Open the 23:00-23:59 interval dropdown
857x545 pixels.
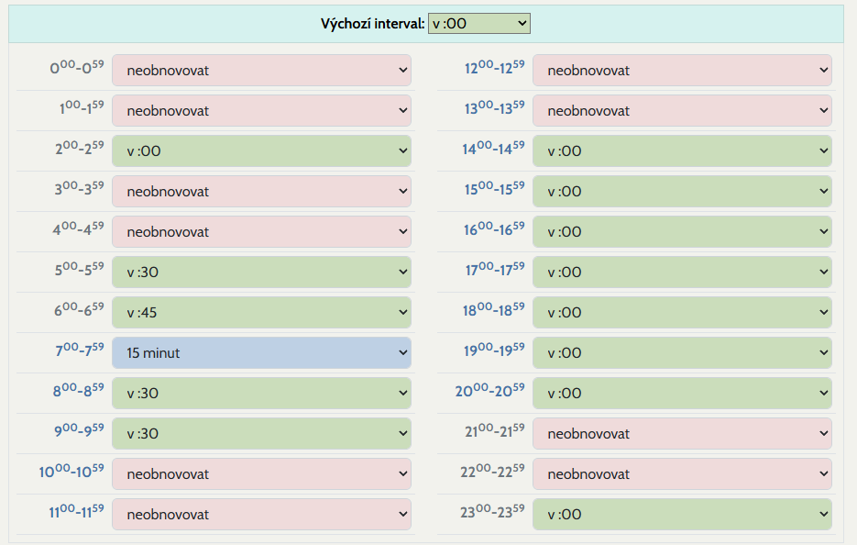[682, 515]
